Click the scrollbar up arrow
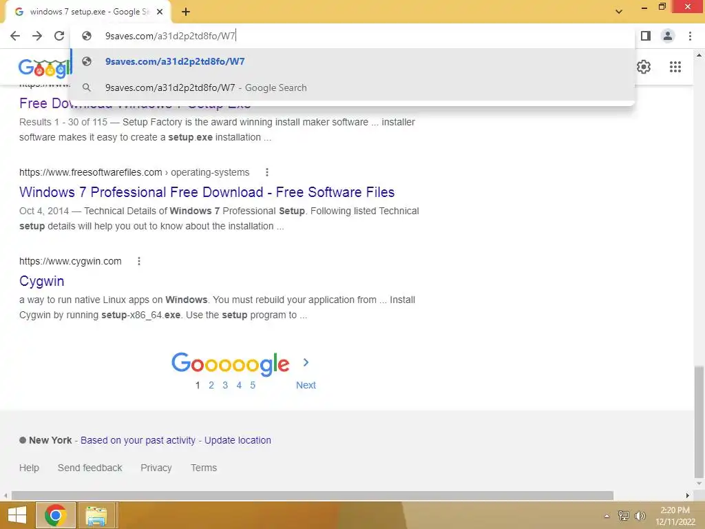This screenshot has height=529, width=705. tap(699, 55)
